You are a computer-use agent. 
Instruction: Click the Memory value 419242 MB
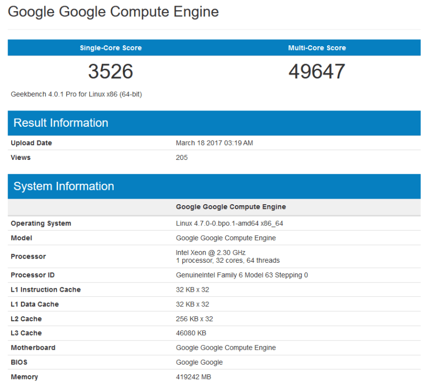pyautogui.click(x=193, y=377)
